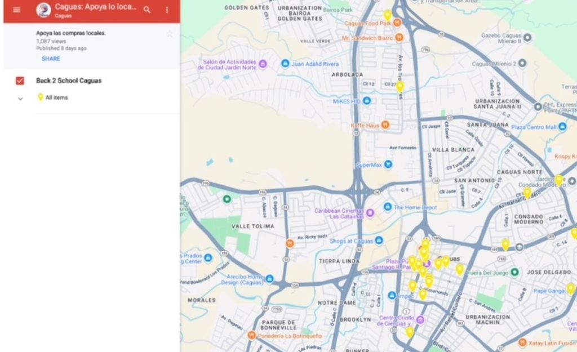The image size is (577, 352).
Task: Star this map with the star icon
Action: tap(170, 34)
